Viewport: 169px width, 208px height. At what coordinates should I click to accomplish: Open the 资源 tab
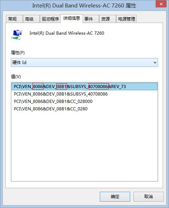tap(108, 19)
